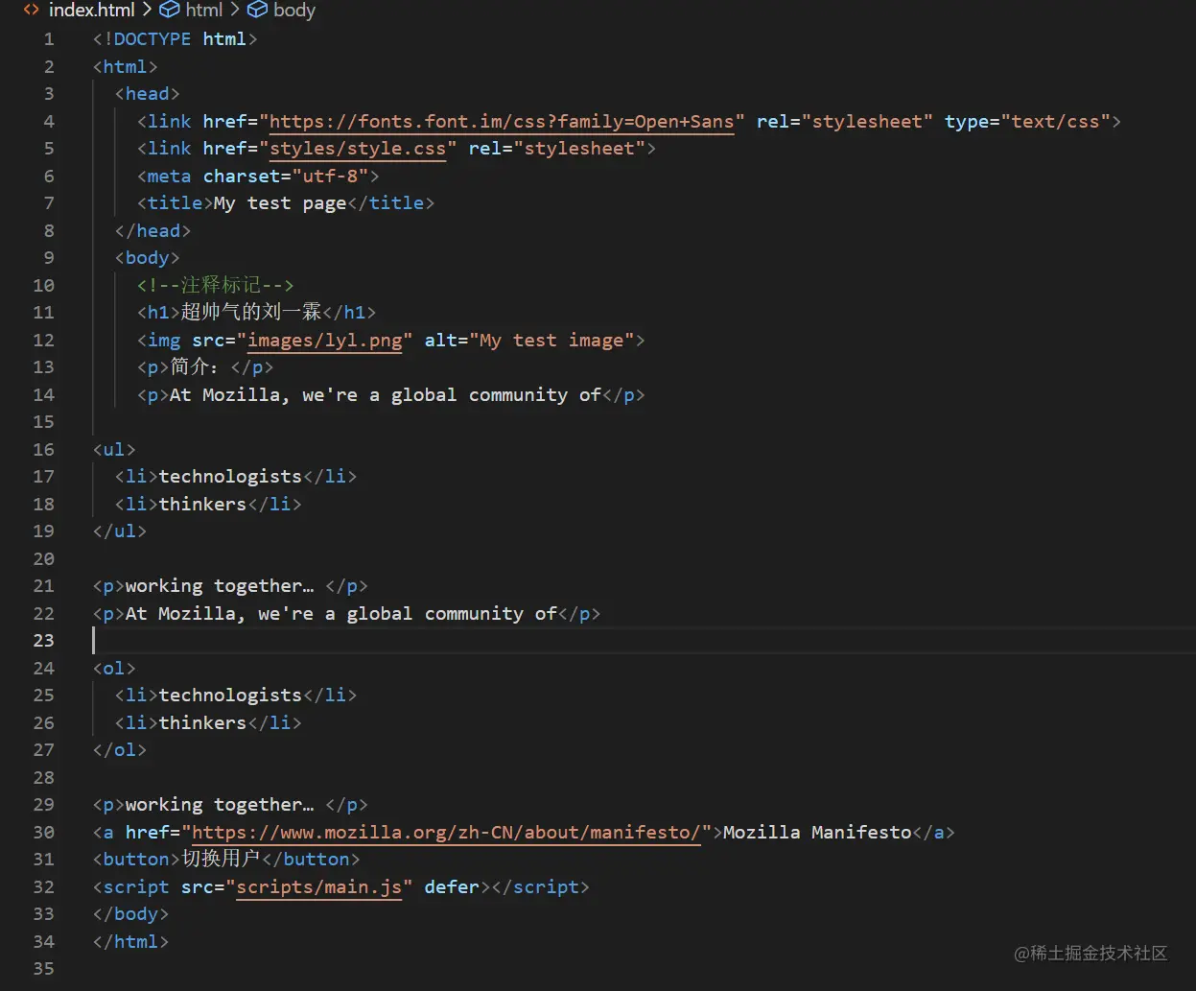The height and width of the screenshot is (991, 1196).
Task: Click line number 1 in gutter
Action: [48, 39]
